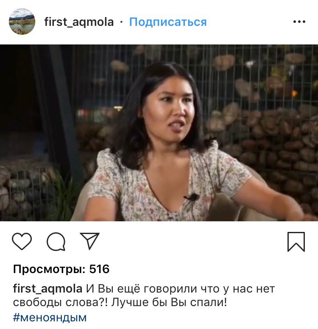Save the post with the bookmark icon
Image resolution: width=318 pixels, height=329 pixels.
coord(296,242)
